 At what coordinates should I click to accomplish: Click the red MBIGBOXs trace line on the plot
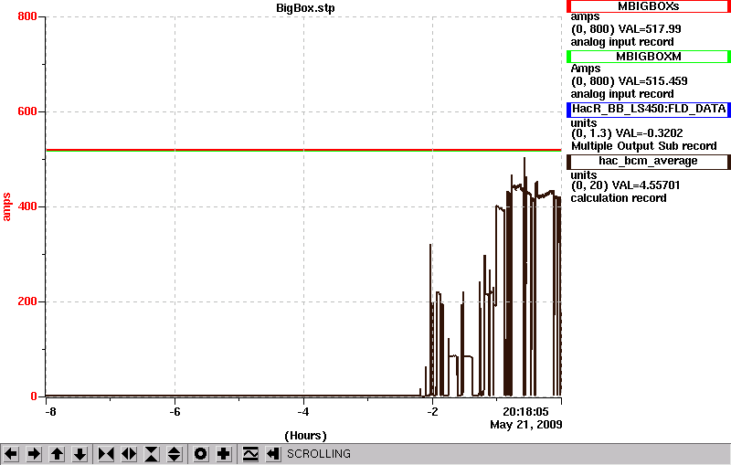tap(303, 150)
